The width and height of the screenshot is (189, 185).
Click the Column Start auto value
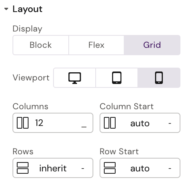[140, 123]
